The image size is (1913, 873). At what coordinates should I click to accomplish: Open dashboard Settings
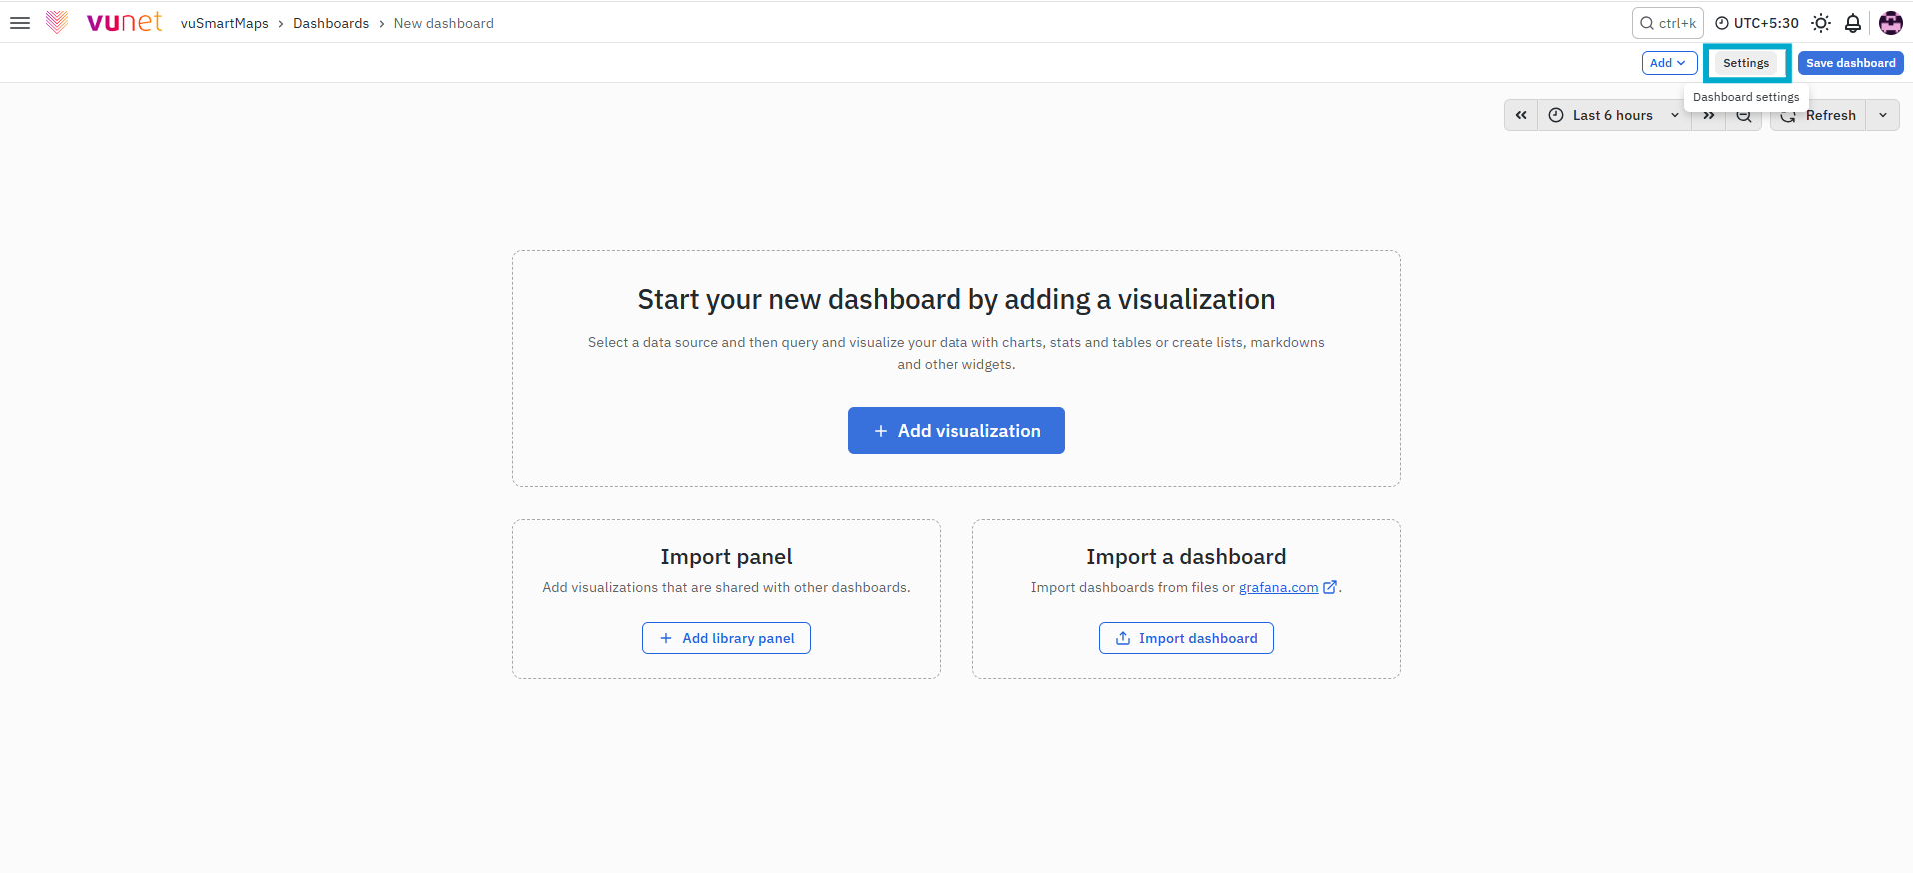point(1746,63)
